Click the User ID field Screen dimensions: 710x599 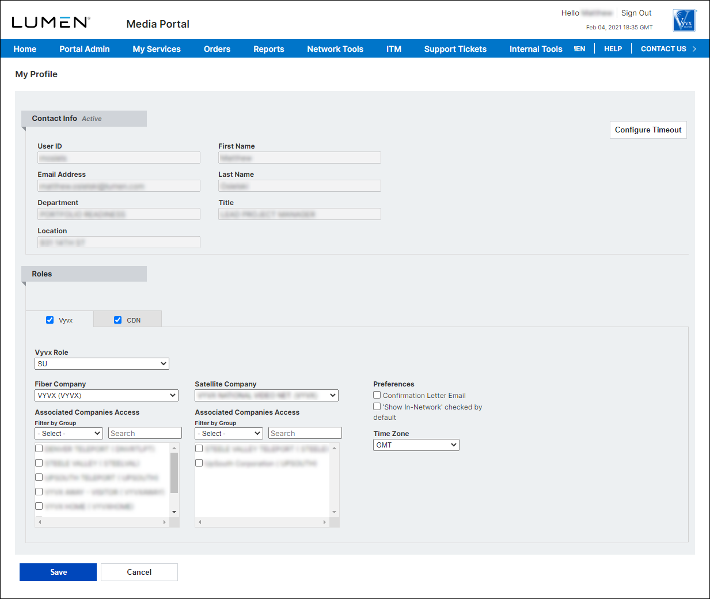(119, 158)
